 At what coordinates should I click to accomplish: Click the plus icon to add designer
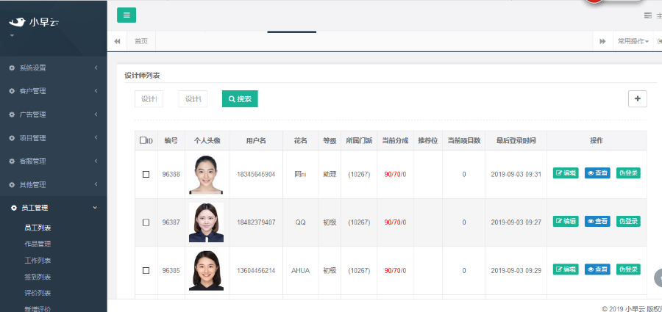point(637,98)
